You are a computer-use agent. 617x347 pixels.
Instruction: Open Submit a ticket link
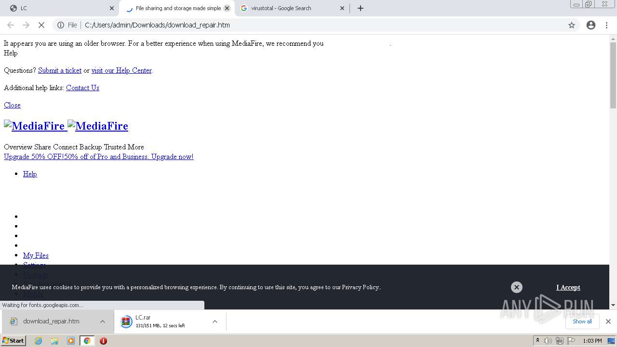pyautogui.click(x=60, y=70)
